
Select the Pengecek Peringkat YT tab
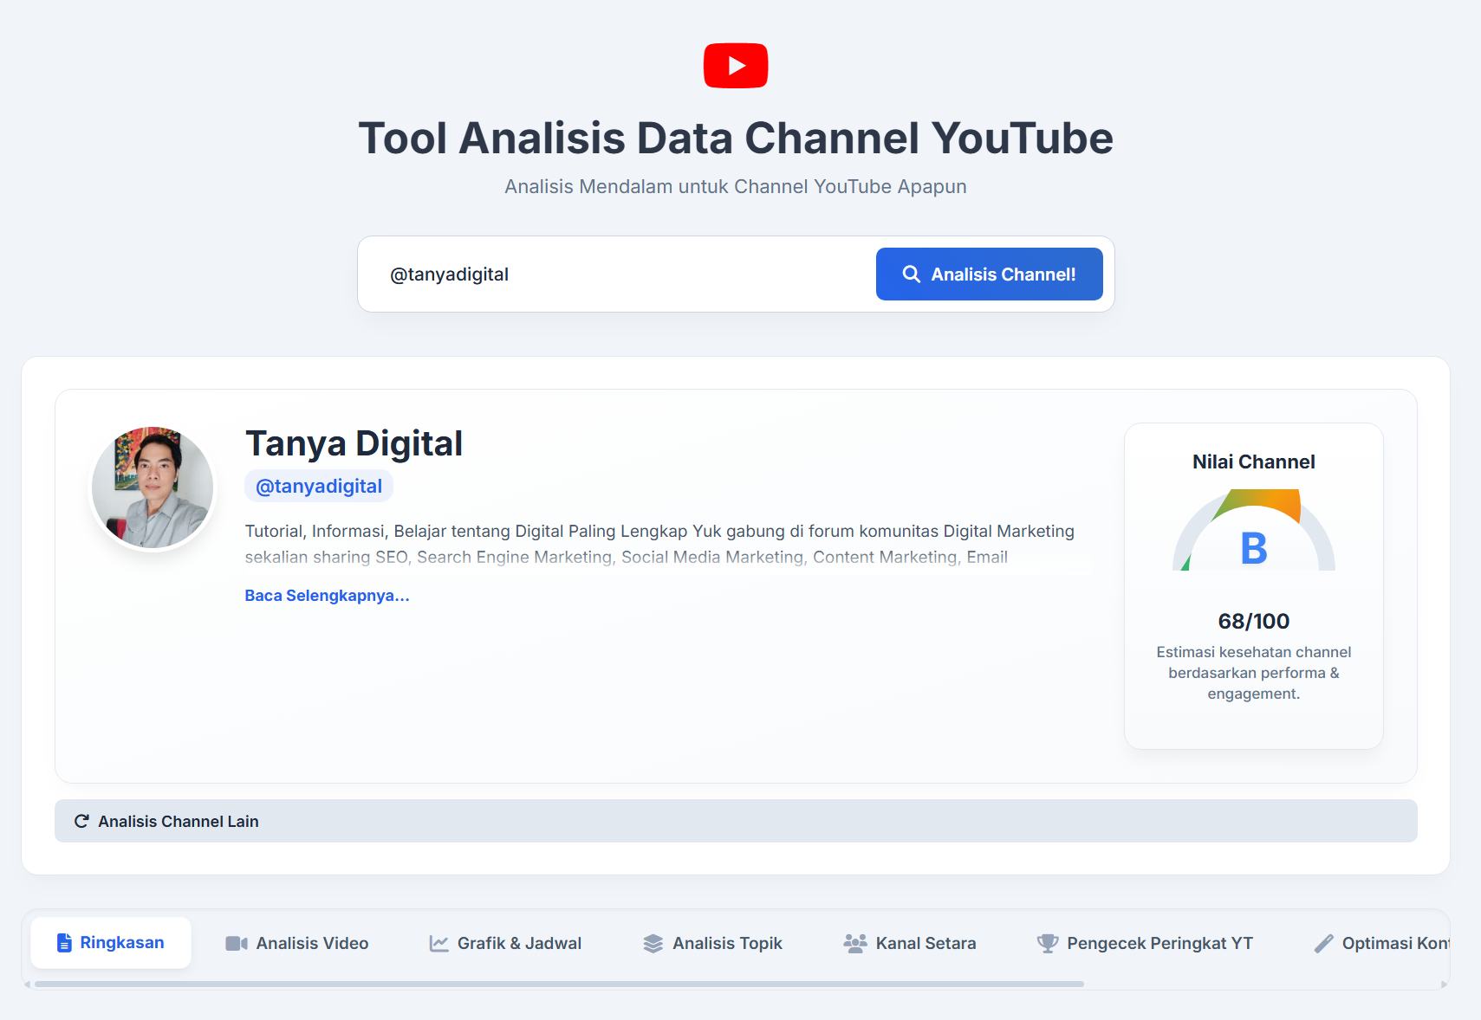(x=1145, y=944)
